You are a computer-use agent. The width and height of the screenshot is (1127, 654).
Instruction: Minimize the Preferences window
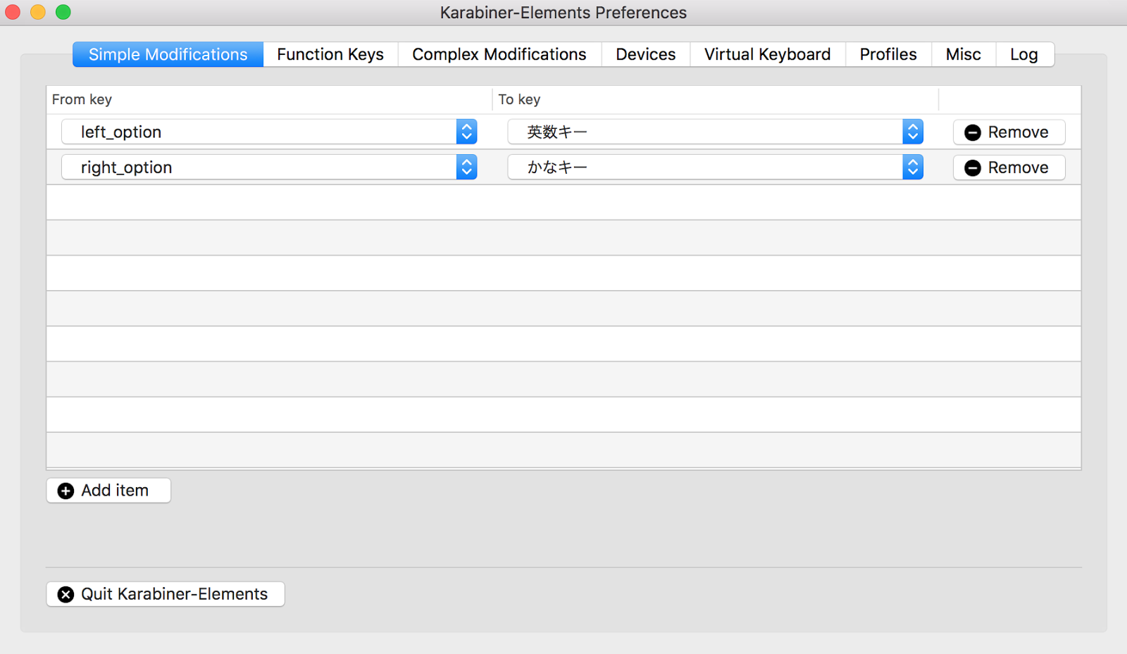38,12
